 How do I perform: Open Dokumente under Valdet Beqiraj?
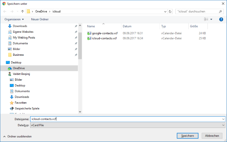point(22,91)
